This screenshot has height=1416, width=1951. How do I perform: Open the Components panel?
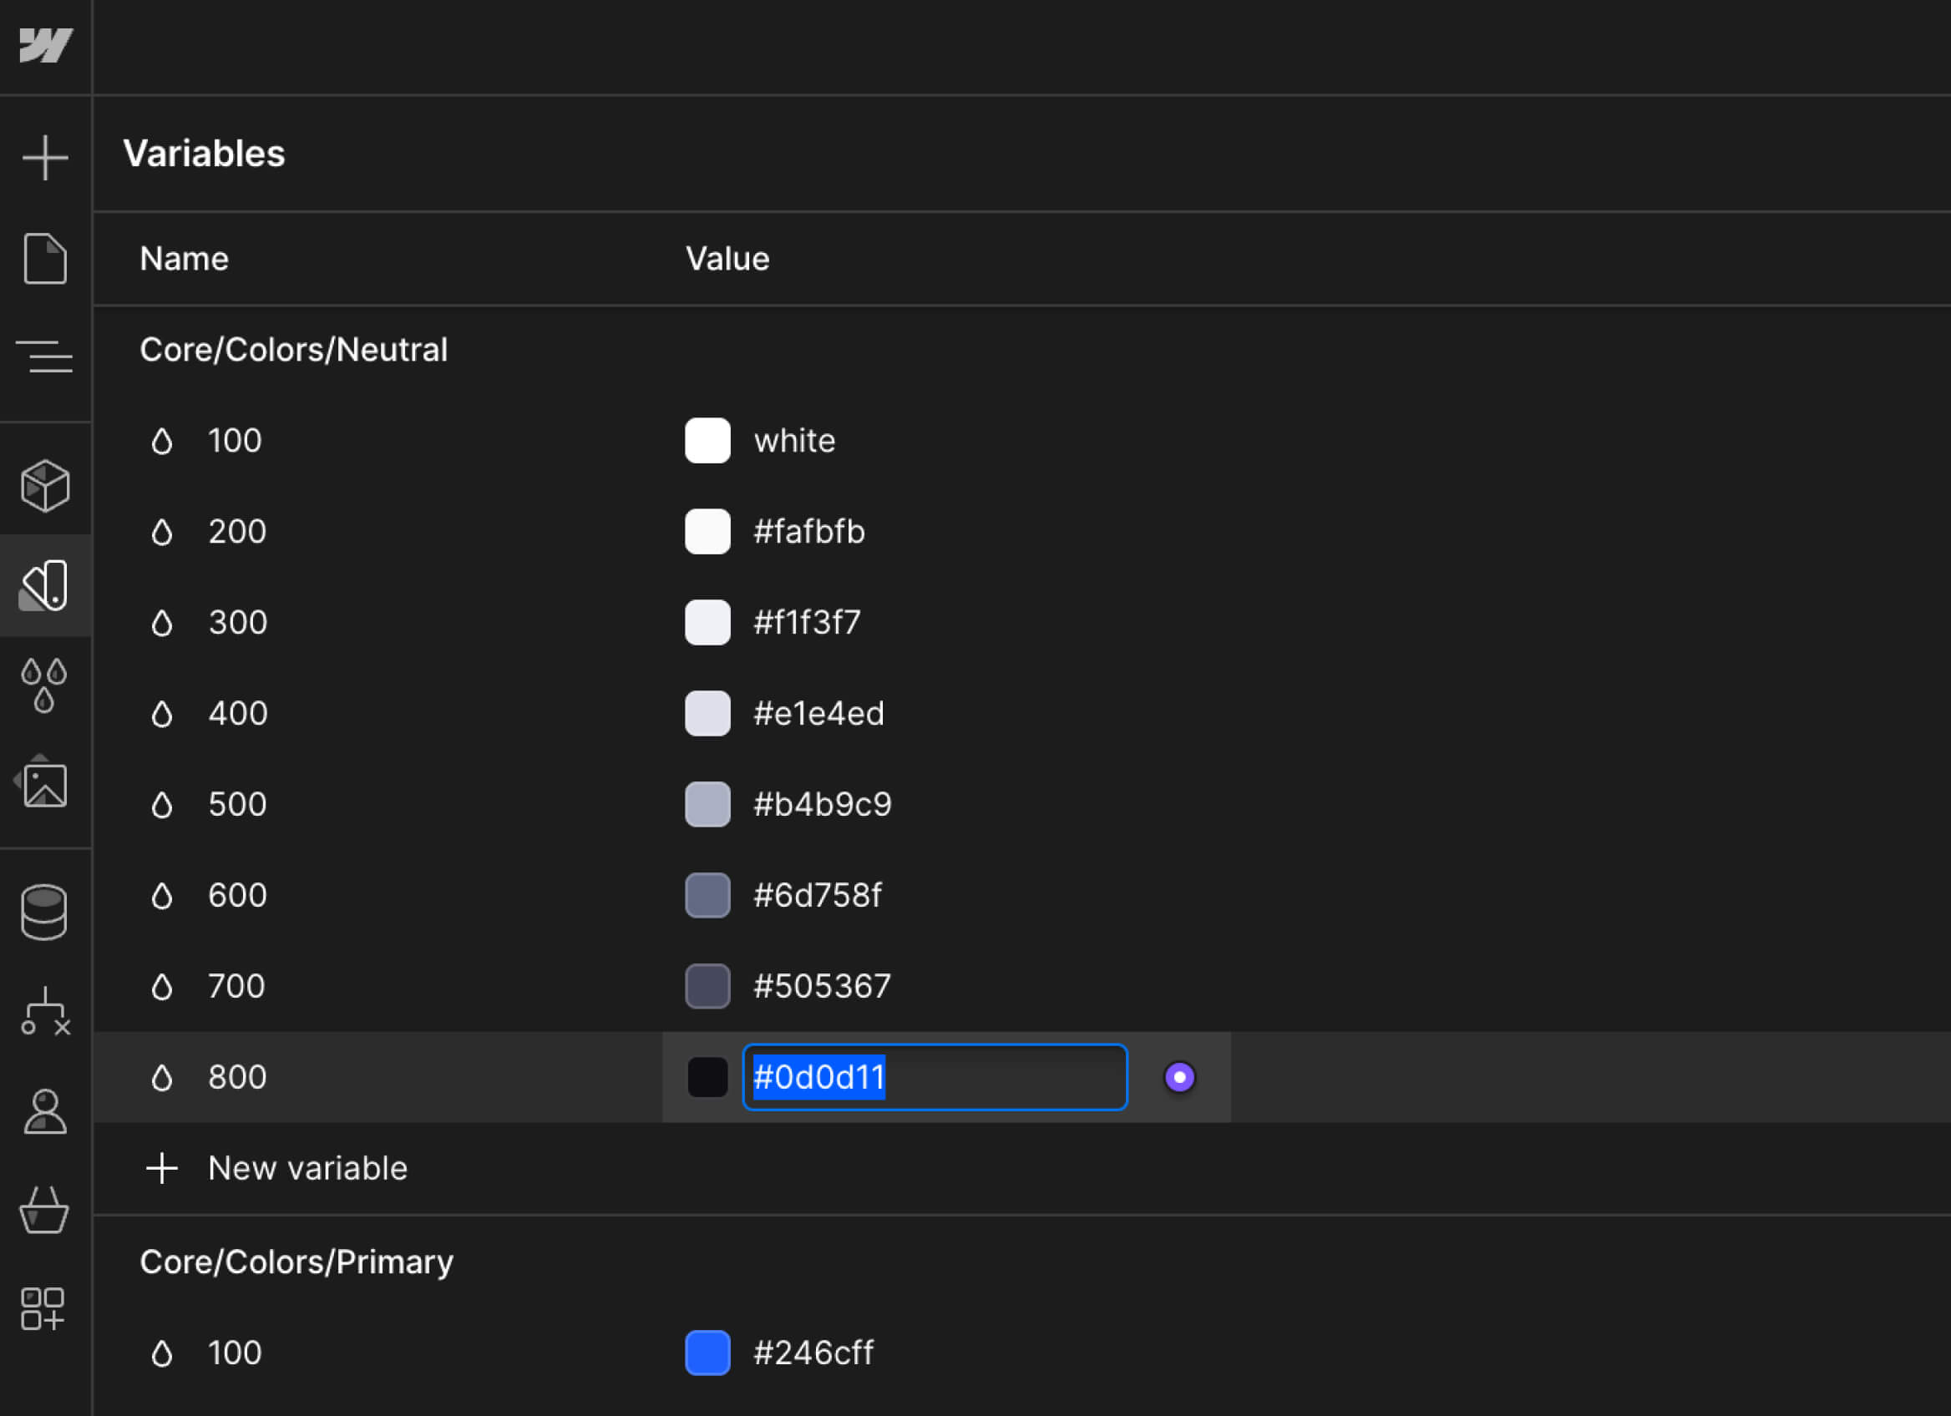pos(45,484)
